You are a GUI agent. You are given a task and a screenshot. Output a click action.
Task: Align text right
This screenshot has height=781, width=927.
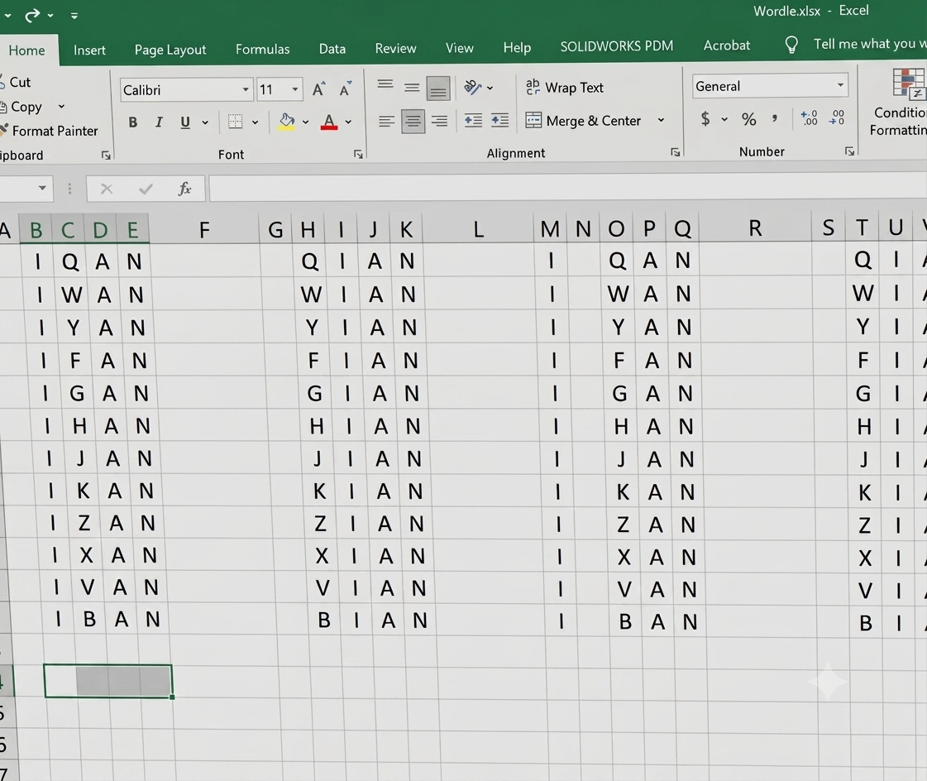coord(439,122)
